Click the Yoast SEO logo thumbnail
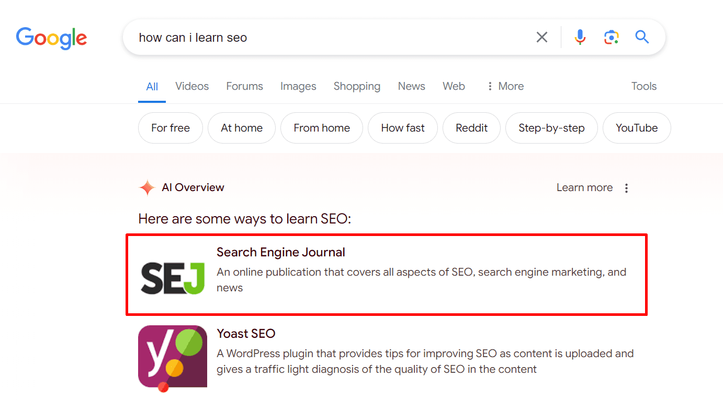The height and width of the screenshot is (401, 723). click(173, 358)
